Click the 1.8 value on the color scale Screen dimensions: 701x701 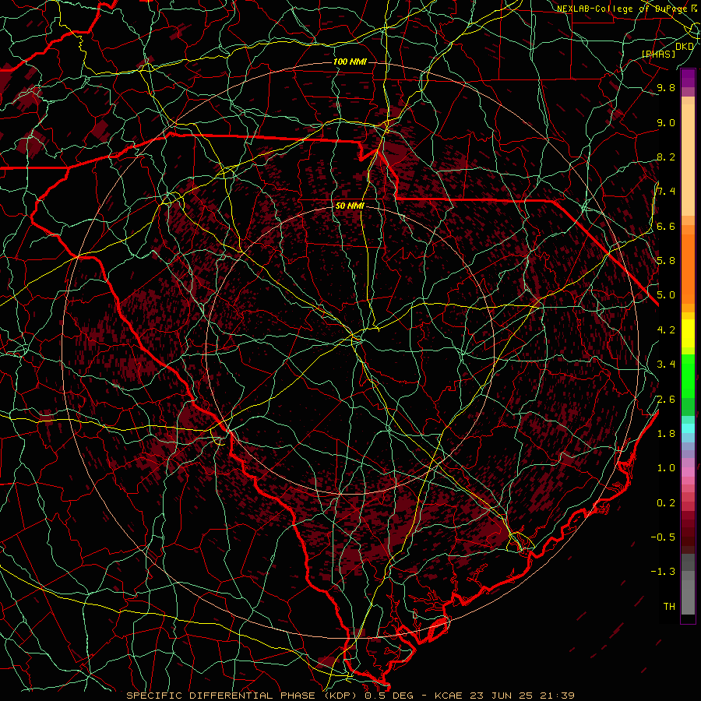pos(666,434)
